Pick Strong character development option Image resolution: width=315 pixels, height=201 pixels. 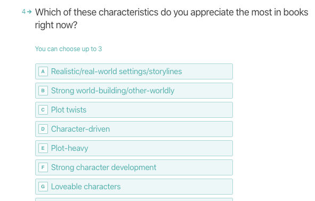[134, 167]
